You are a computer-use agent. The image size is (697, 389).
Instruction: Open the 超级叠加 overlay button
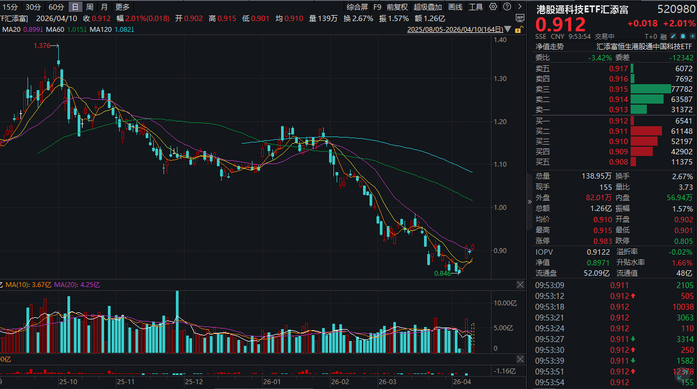point(428,7)
